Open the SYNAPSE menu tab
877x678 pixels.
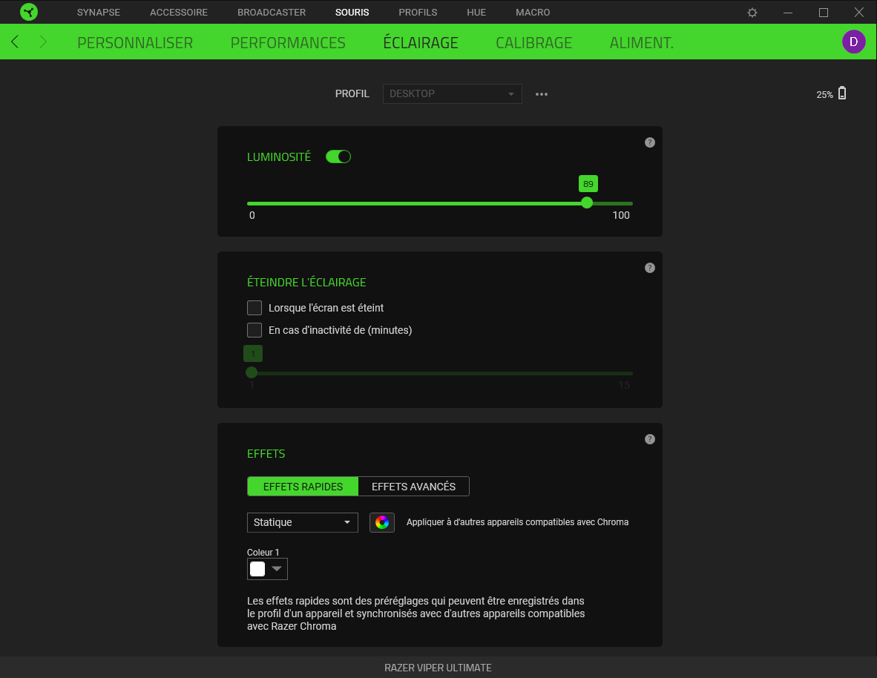99,13
